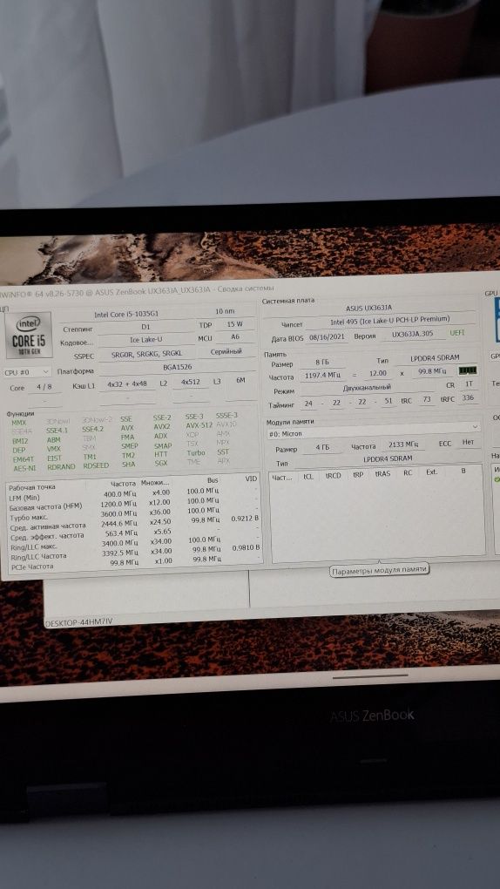Click the module size '4 ГБ'
500x889 pixels.
pyautogui.click(x=321, y=447)
